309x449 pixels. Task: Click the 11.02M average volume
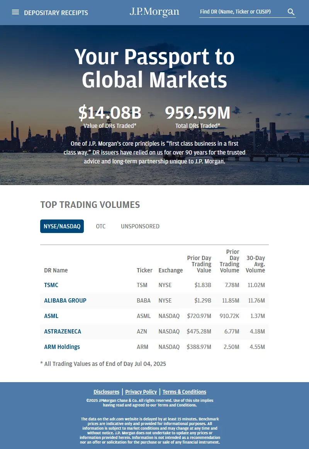click(256, 285)
